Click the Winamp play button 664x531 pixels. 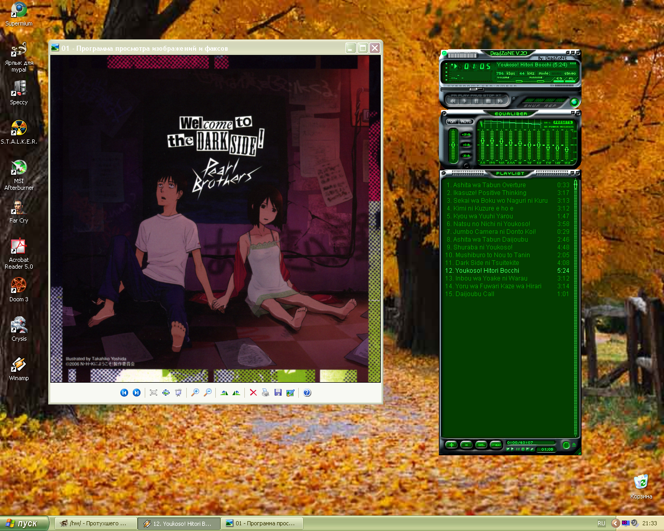click(x=465, y=101)
